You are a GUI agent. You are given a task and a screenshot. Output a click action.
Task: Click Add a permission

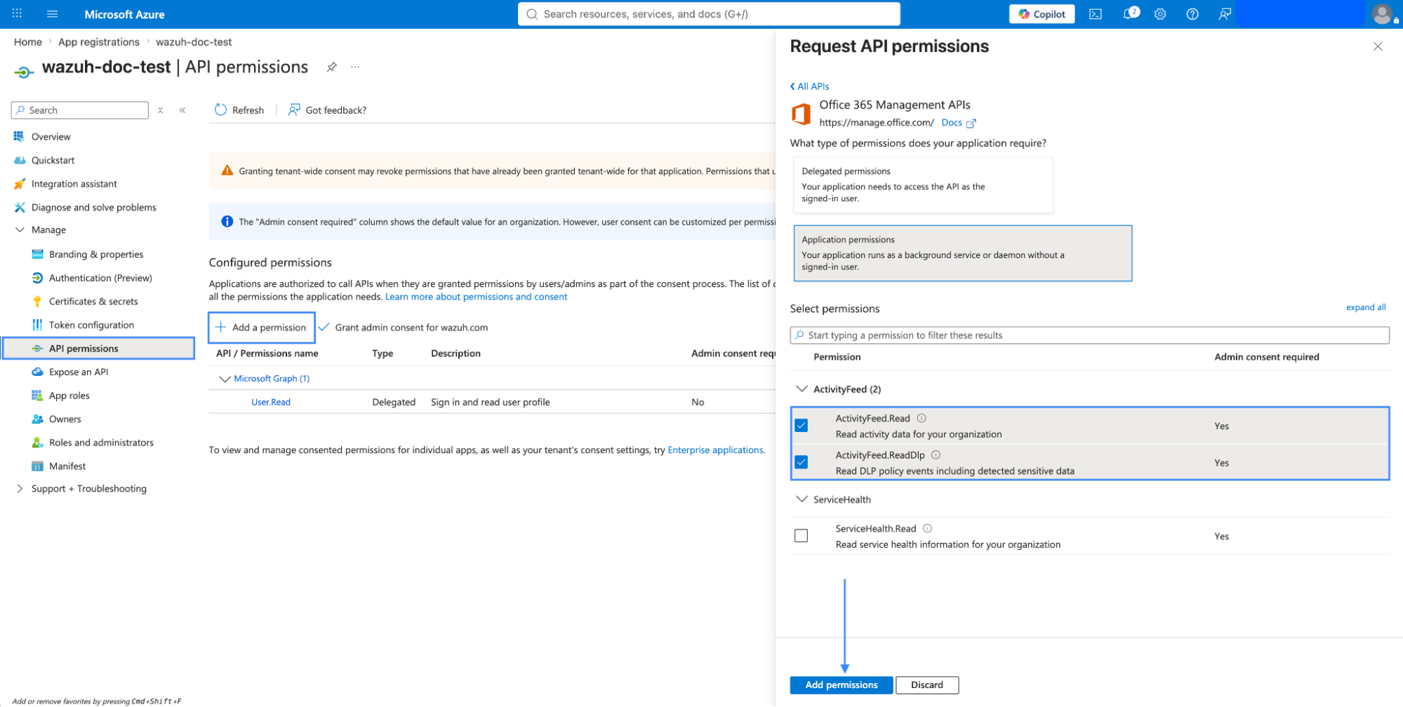[x=261, y=328]
